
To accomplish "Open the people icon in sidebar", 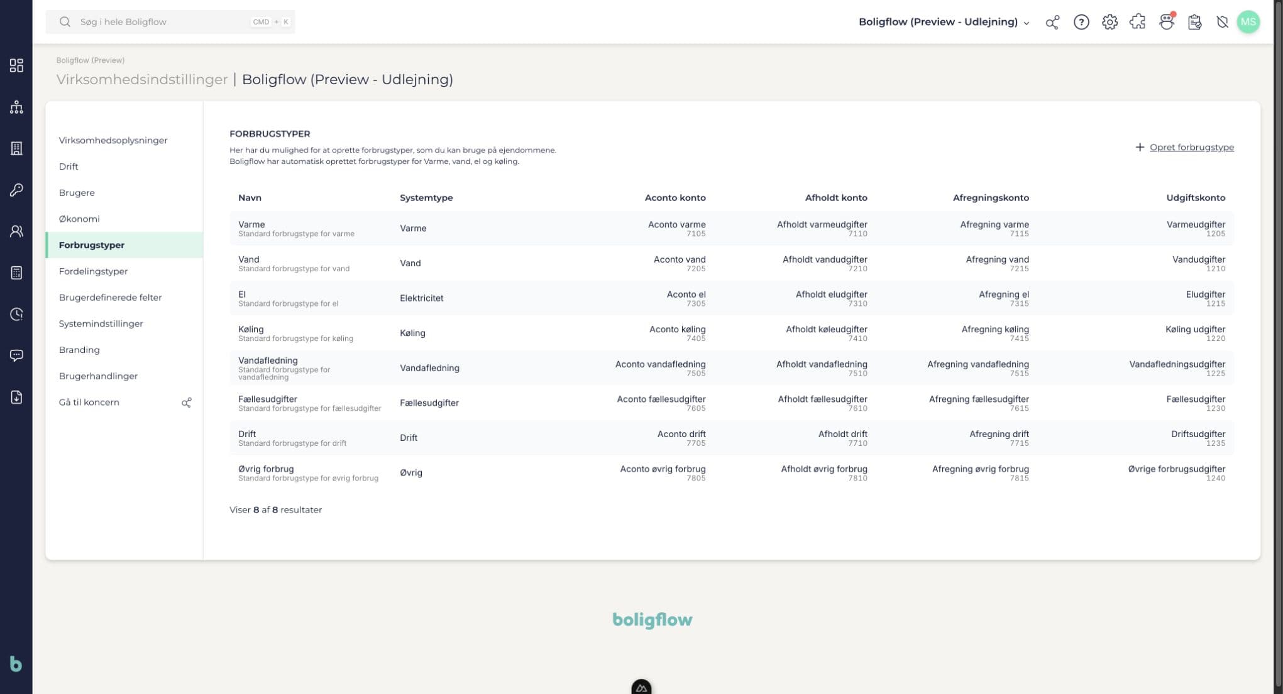I will [x=16, y=231].
